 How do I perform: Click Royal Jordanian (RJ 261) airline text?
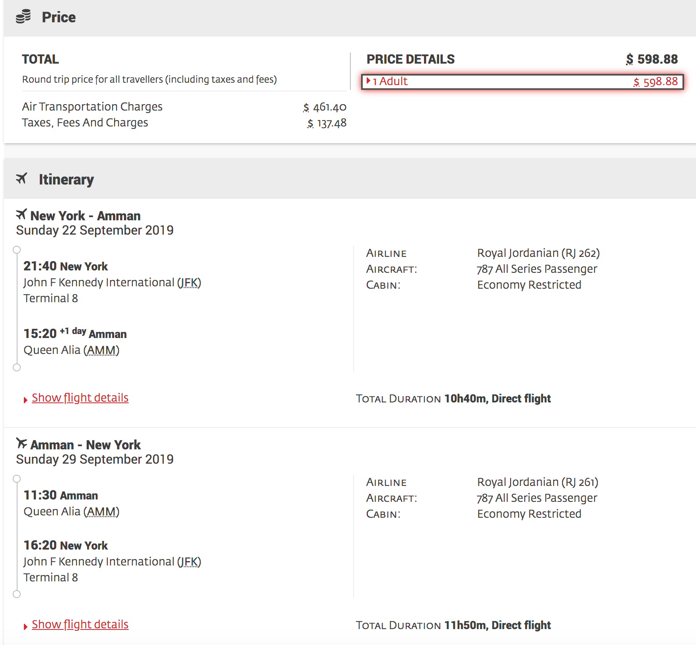click(x=538, y=482)
